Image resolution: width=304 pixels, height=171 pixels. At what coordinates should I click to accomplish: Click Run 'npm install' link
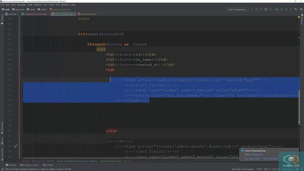(252, 159)
